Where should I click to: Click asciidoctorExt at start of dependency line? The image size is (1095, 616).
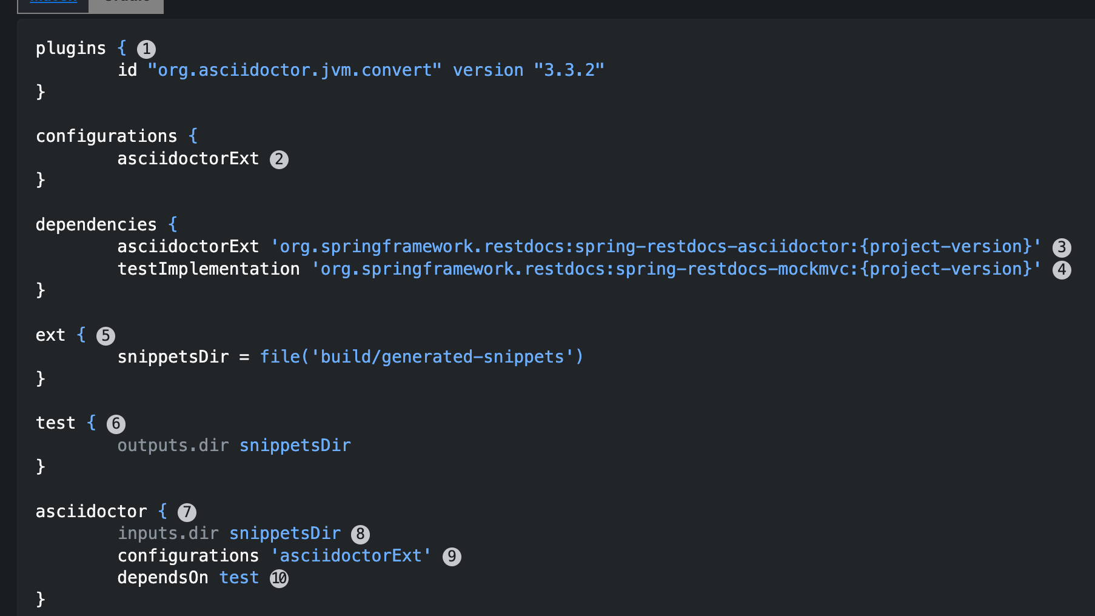(188, 247)
